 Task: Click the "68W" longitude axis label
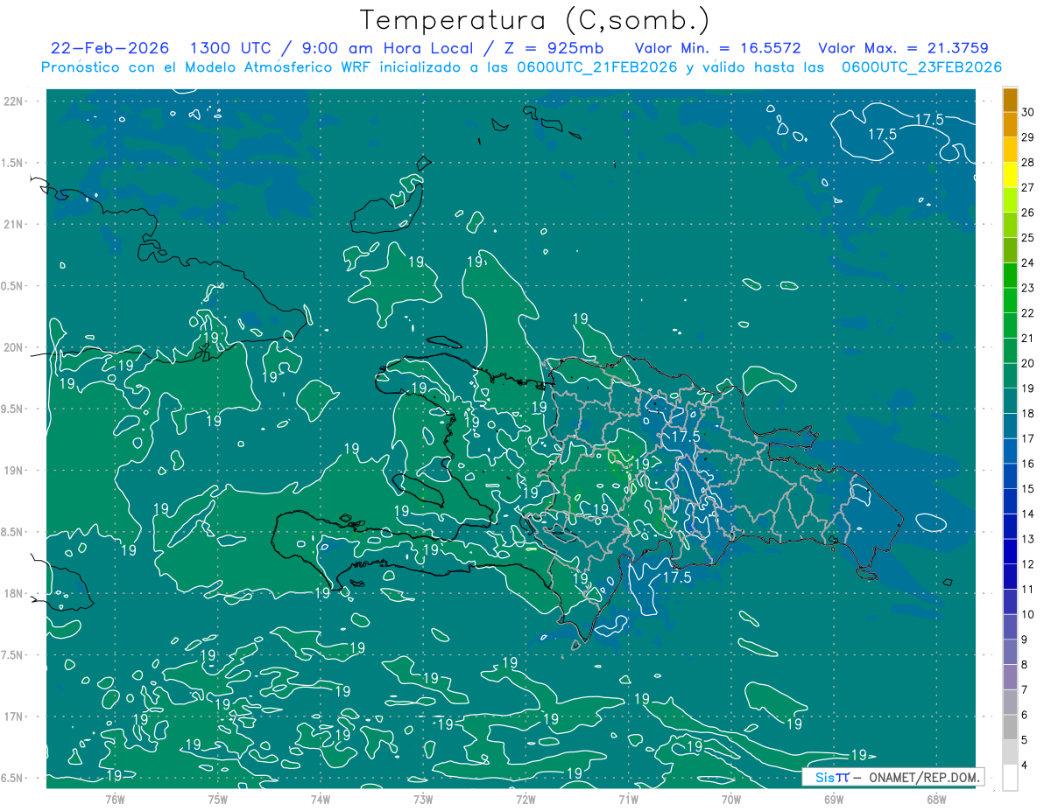coord(935,799)
